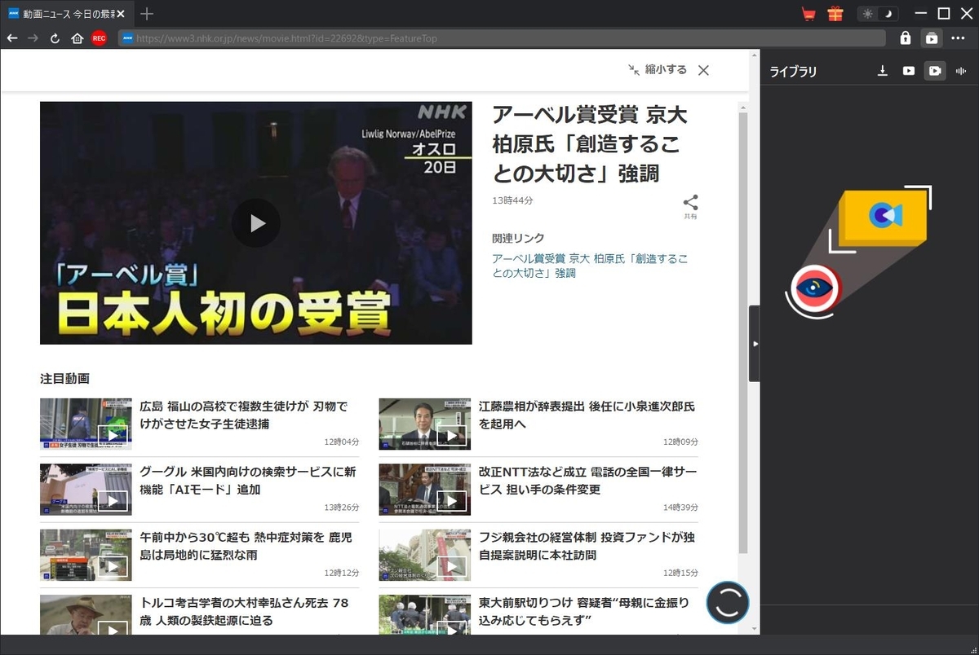
Task: Close the video overlay with the X
Action: tap(703, 70)
